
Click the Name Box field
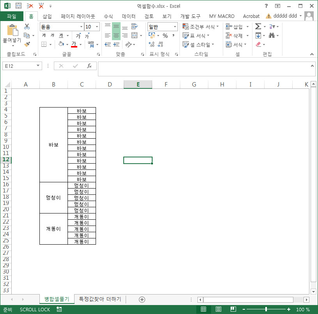22,66
